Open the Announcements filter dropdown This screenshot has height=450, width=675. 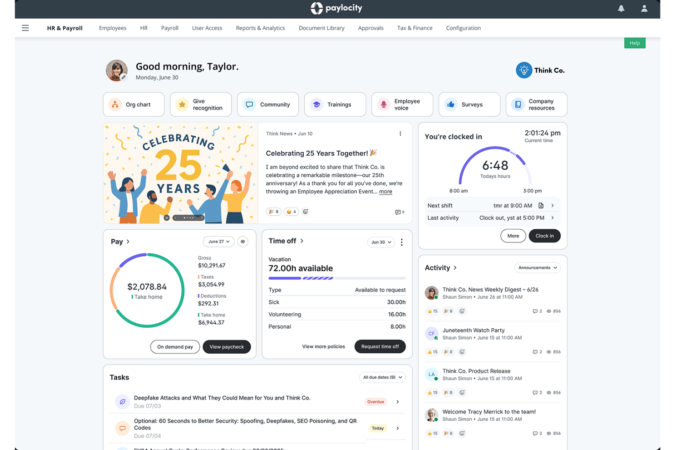(537, 268)
